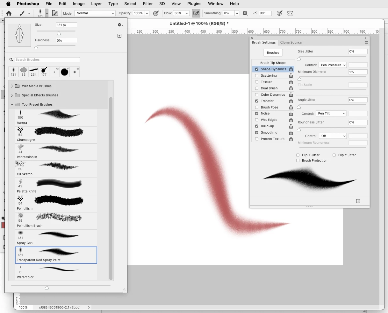The height and width of the screenshot is (313, 388).
Task: Uncheck the Transfer checkbox
Action: tap(257, 101)
